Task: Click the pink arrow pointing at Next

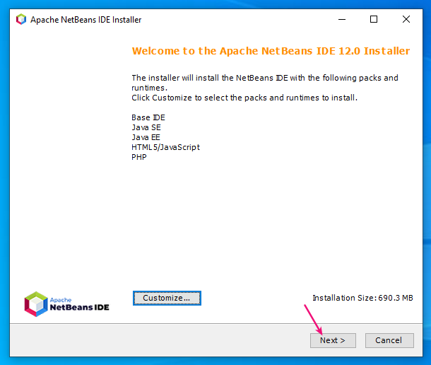Action: point(314,318)
